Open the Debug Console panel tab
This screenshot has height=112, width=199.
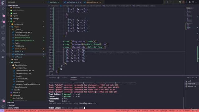click(x=85, y=77)
